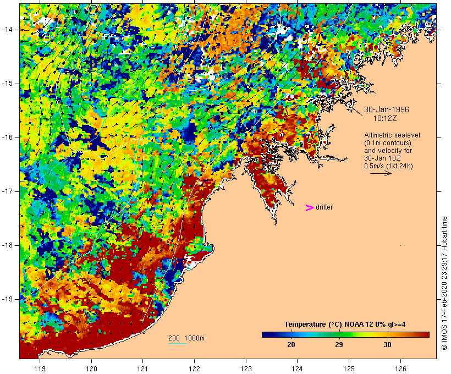The height and width of the screenshot is (374, 451).
Task: Click longitude label 125
Action: coord(349,369)
